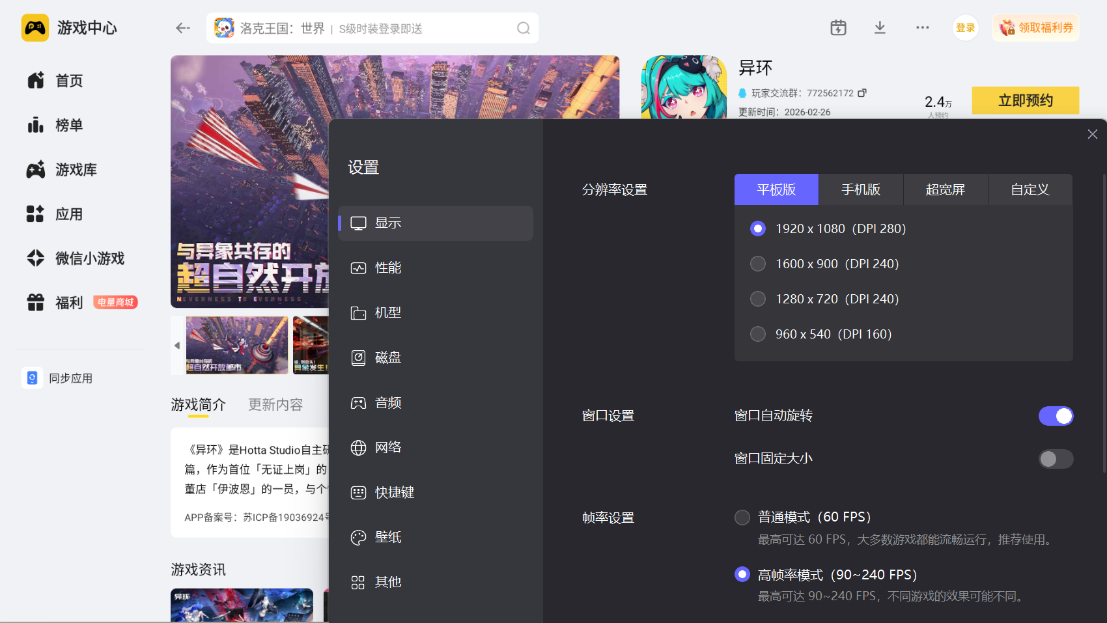Select 1600 x 900 resolution option

click(758, 264)
